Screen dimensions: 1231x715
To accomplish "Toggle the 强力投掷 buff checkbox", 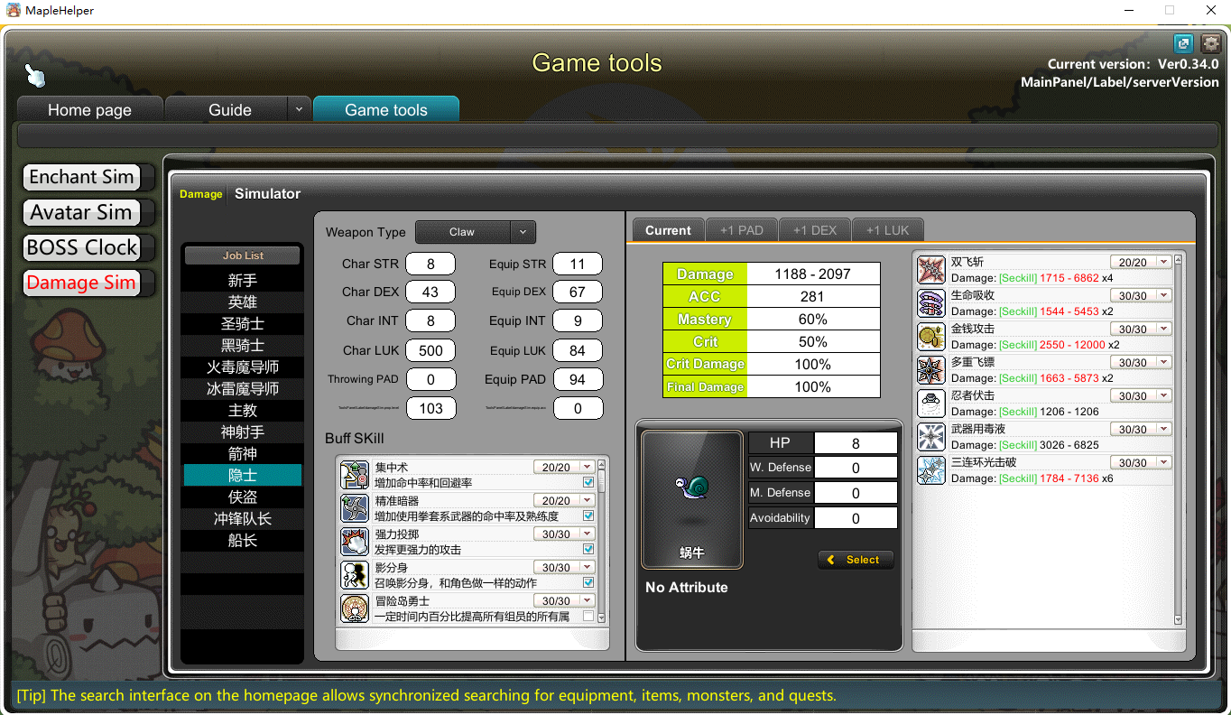I will [x=588, y=550].
